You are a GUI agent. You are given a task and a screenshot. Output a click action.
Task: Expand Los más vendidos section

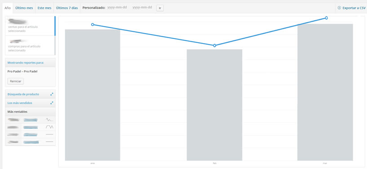pyautogui.click(x=30, y=103)
